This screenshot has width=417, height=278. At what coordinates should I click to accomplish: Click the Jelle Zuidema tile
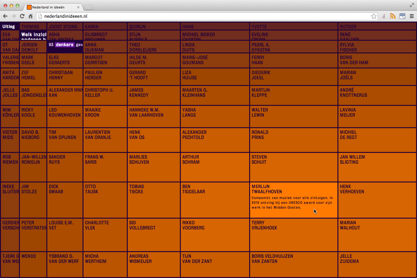click(x=377, y=264)
